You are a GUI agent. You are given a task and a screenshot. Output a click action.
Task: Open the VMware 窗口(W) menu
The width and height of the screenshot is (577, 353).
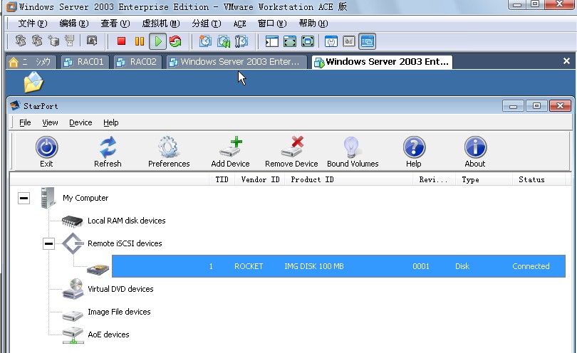pos(272,23)
